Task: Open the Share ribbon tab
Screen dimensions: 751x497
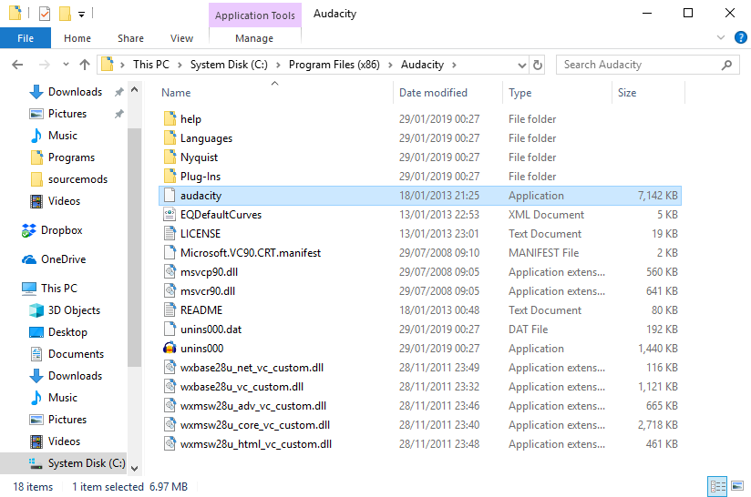Action: pyautogui.click(x=130, y=38)
